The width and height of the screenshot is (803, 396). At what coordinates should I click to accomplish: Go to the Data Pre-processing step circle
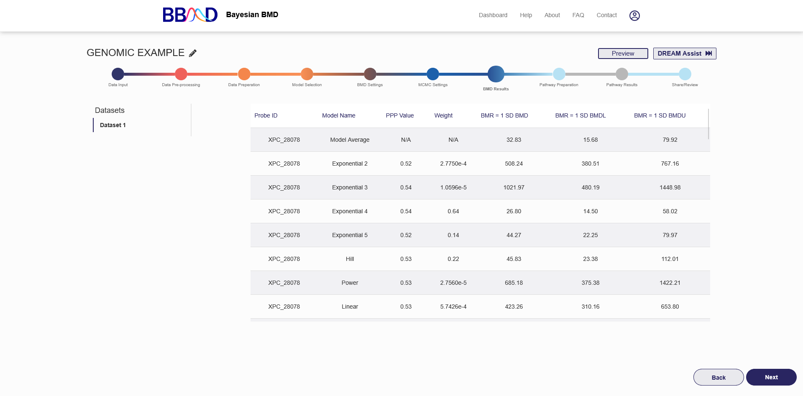coord(181,74)
